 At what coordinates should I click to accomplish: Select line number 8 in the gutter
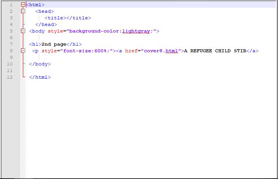click(11, 51)
